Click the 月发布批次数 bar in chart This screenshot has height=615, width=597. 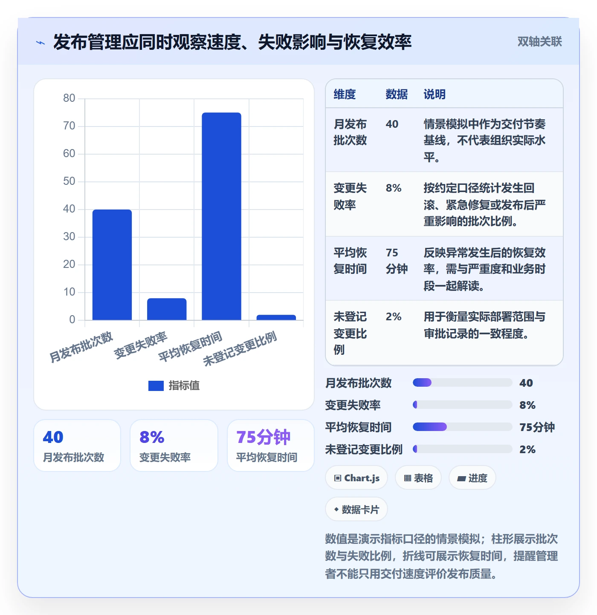pyautogui.click(x=112, y=264)
